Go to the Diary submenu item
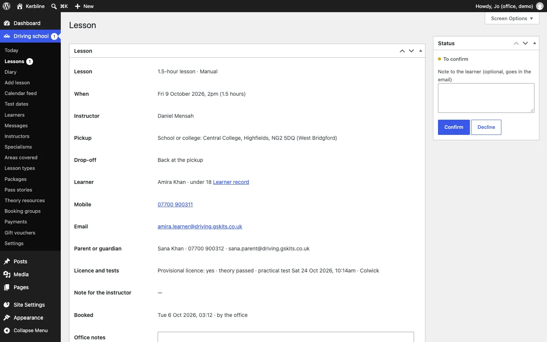547x342 pixels. pos(11,72)
